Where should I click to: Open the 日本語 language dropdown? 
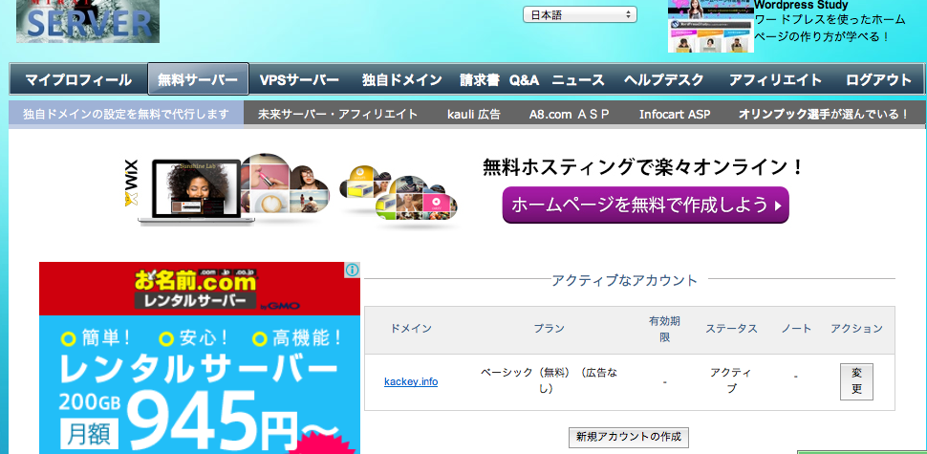click(x=579, y=15)
